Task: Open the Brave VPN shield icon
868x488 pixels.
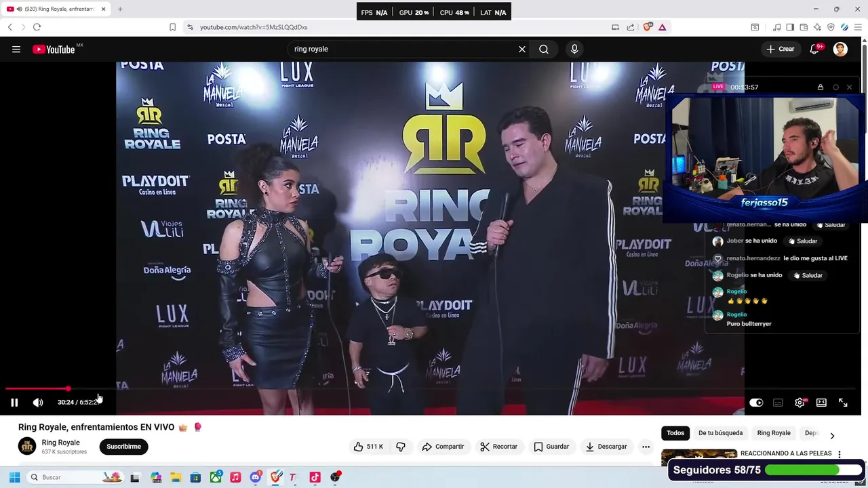Action: coord(831,27)
